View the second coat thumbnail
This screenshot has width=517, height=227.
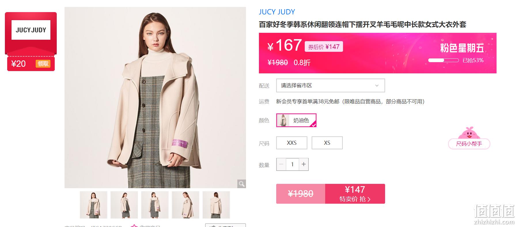[124, 205]
